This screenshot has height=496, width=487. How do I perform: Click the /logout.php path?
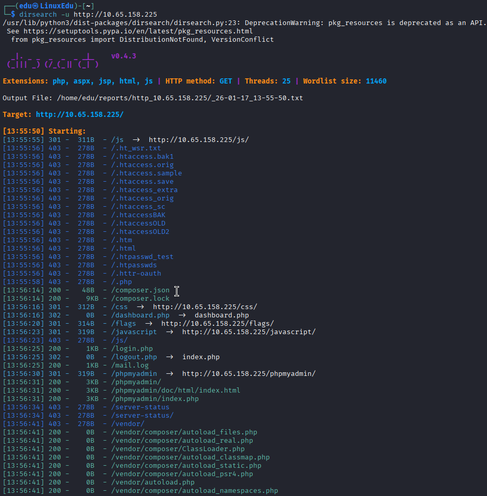click(134, 357)
